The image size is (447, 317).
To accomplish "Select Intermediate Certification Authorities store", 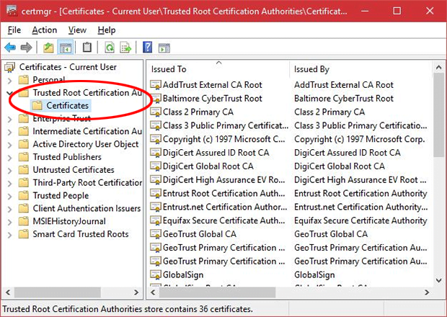I will pos(87,131).
